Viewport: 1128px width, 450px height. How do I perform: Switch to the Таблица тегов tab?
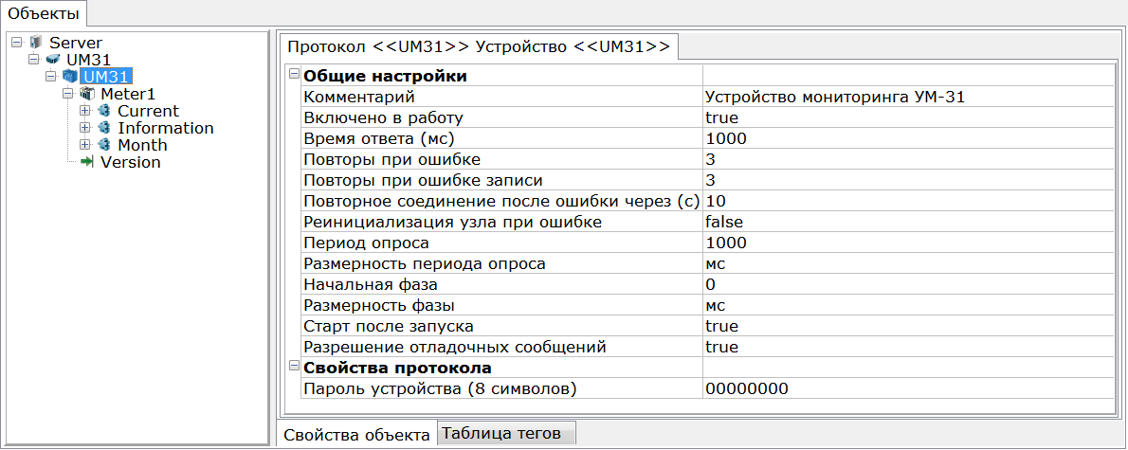pyautogui.click(x=506, y=434)
